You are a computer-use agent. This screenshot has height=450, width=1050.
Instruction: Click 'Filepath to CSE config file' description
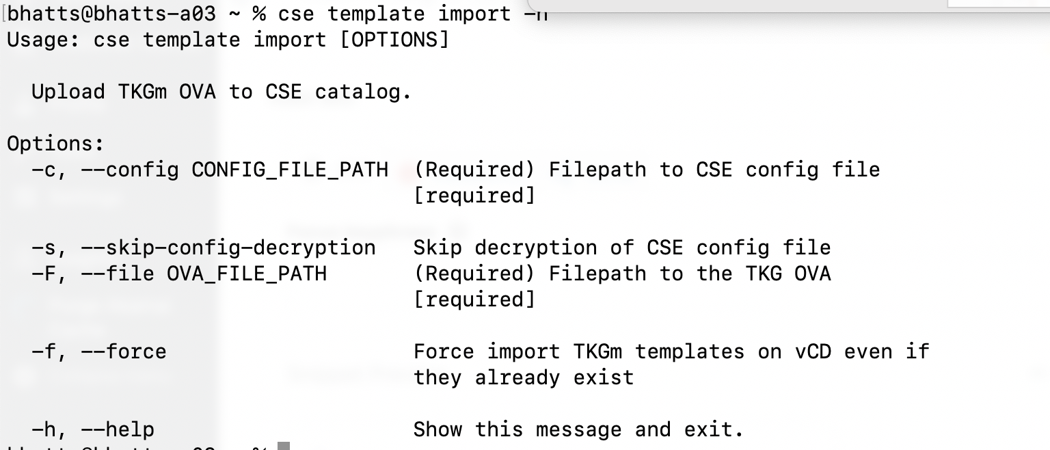pos(714,170)
